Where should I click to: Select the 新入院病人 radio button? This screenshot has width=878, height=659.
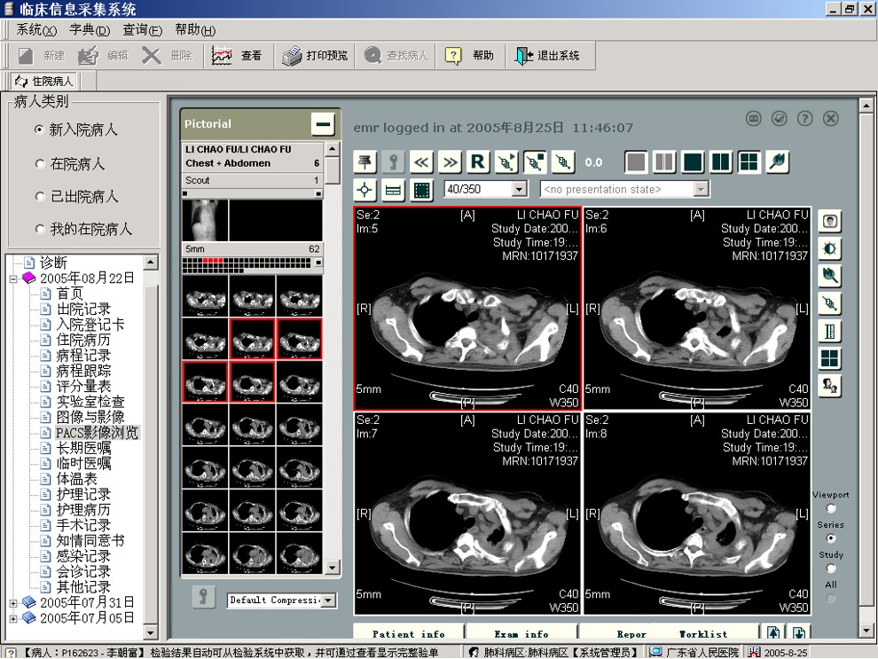click(39, 129)
